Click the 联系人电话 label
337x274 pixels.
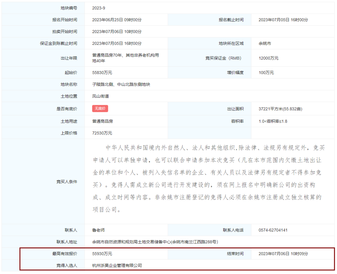(233, 230)
